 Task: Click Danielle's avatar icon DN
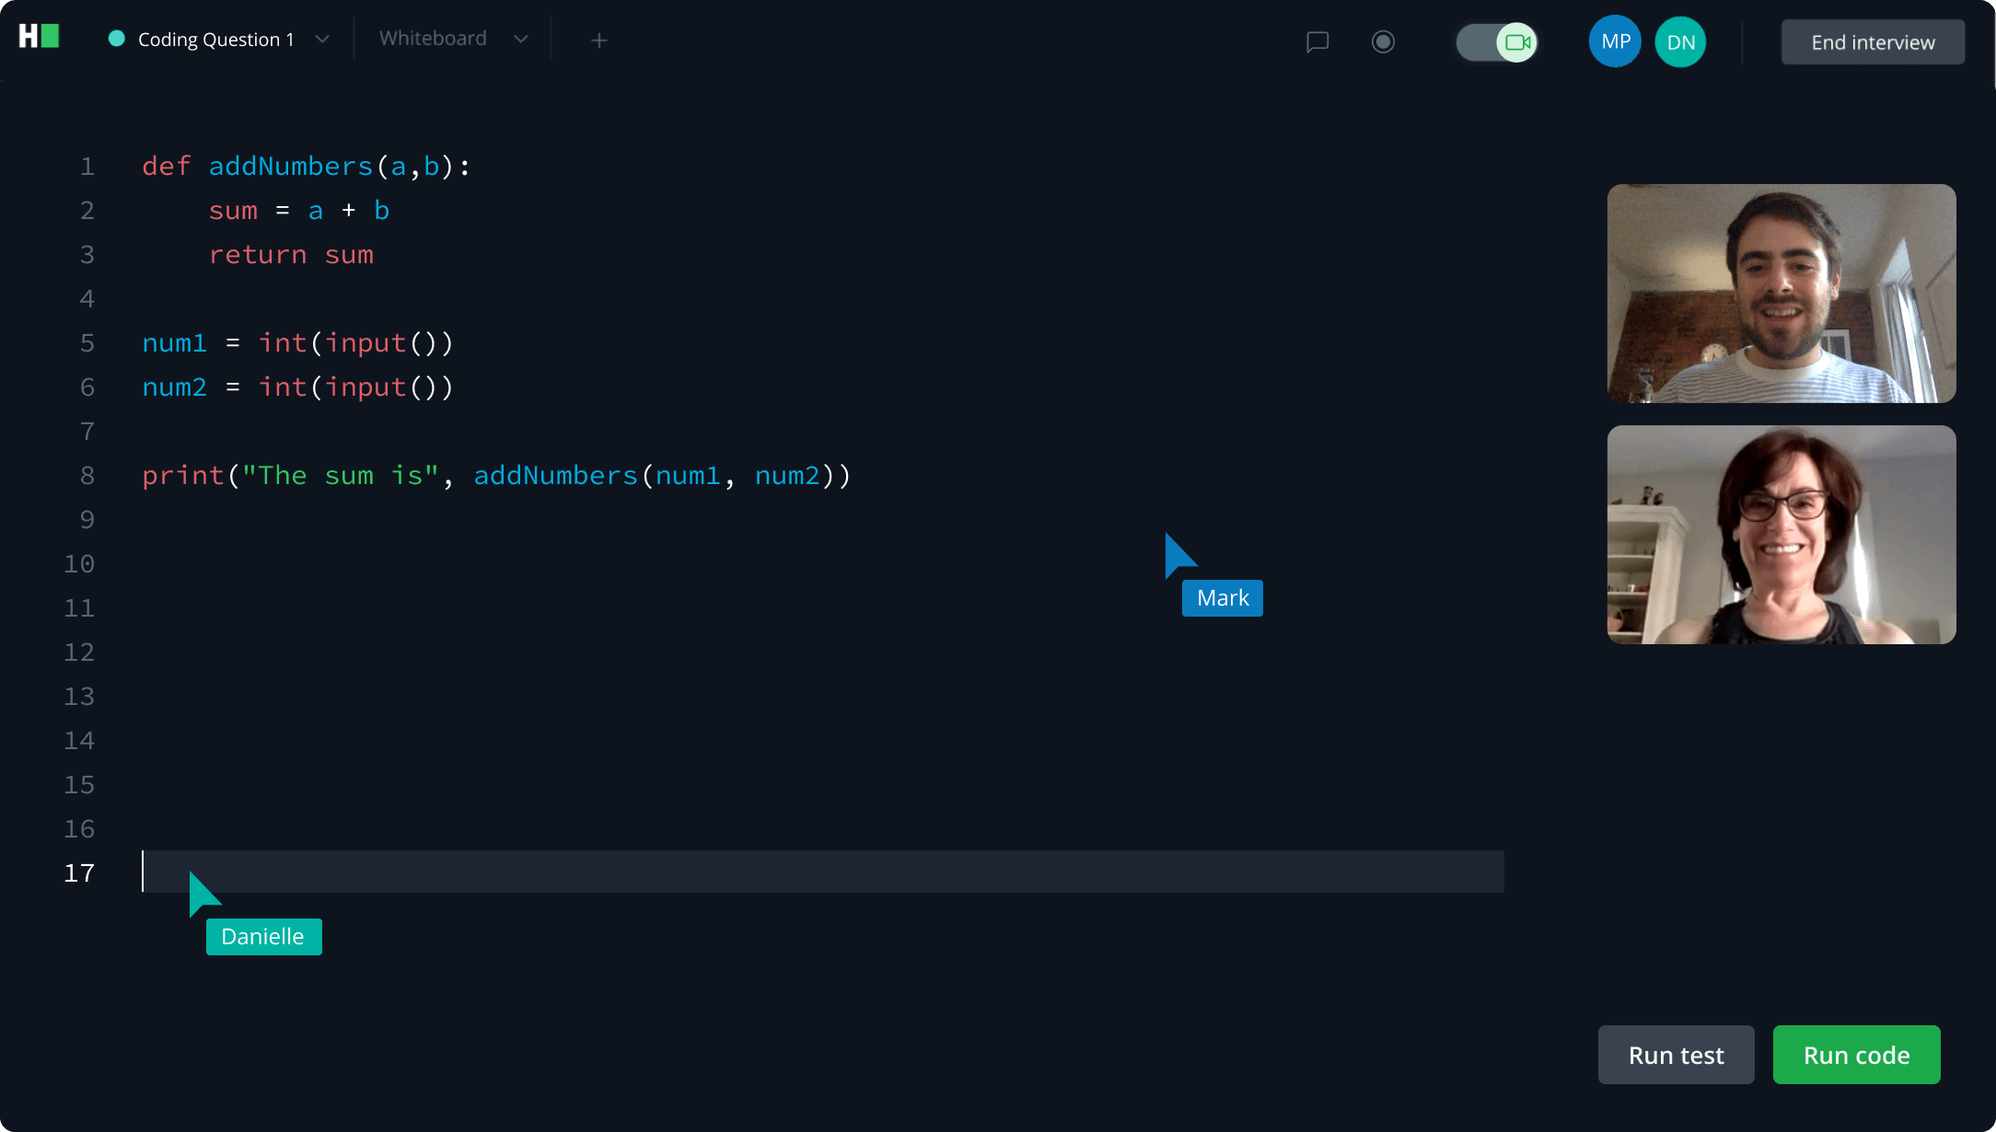pos(1684,41)
